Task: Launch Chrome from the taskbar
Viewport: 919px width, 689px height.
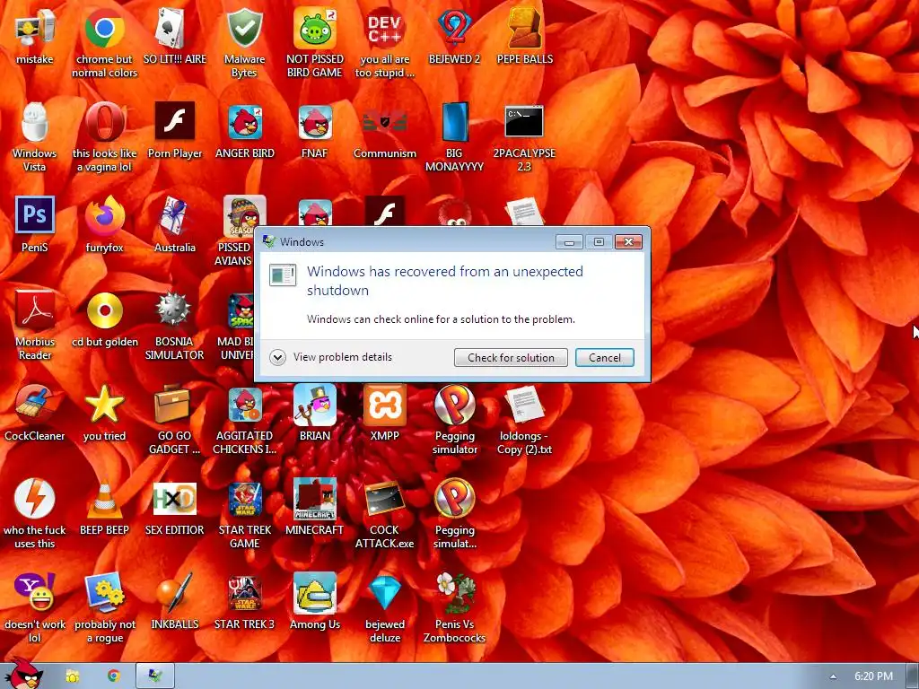Action: click(x=114, y=676)
